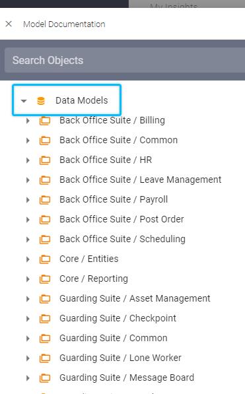245x394 pixels.
Task: Click the Back Office Suite / Post Order folder icon
Action: click(45, 220)
